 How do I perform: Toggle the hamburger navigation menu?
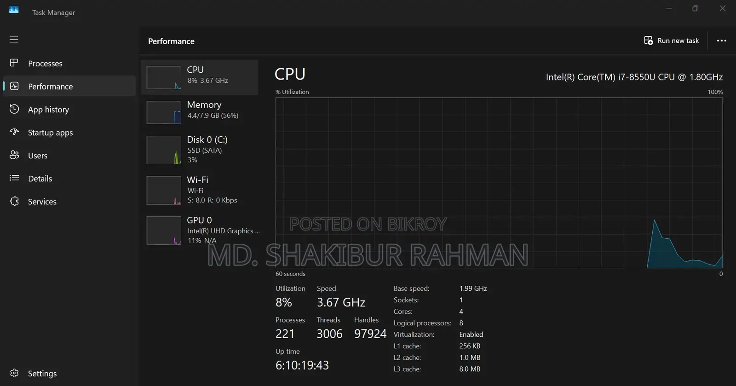tap(14, 40)
